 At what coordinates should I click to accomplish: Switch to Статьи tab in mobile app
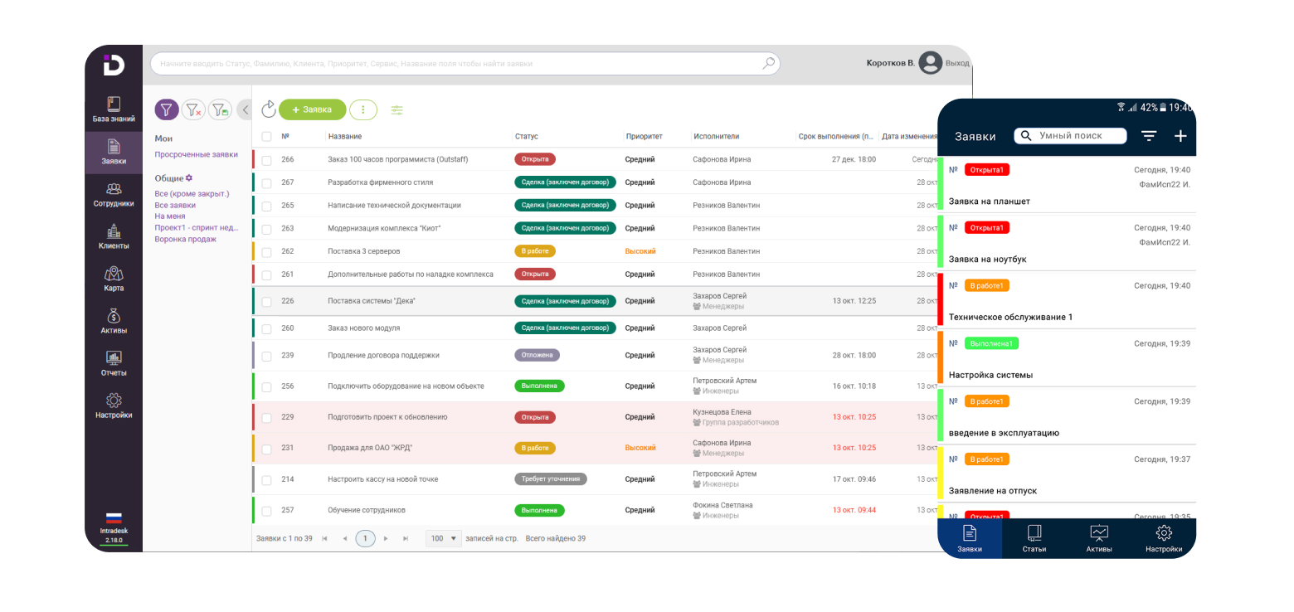pos(1034,539)
